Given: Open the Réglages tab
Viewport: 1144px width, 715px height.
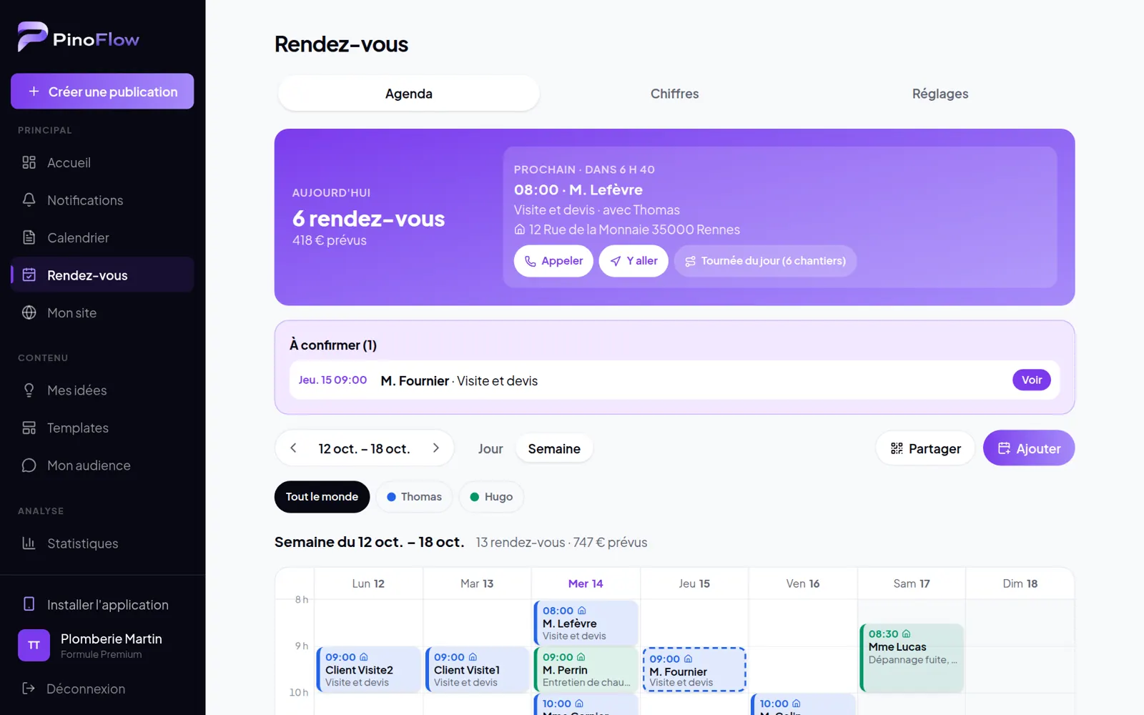Looking at the screenshot, I should [x=940, y=94].
